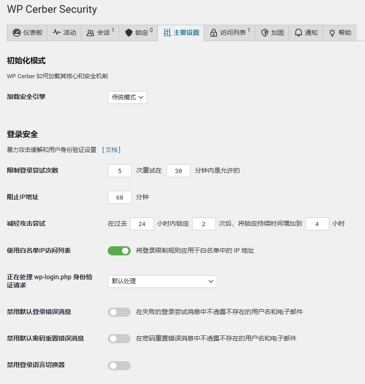Viewport: 365px width, 384px height.
Task: Click the lockouts shield icon
Action: (128, 33)
